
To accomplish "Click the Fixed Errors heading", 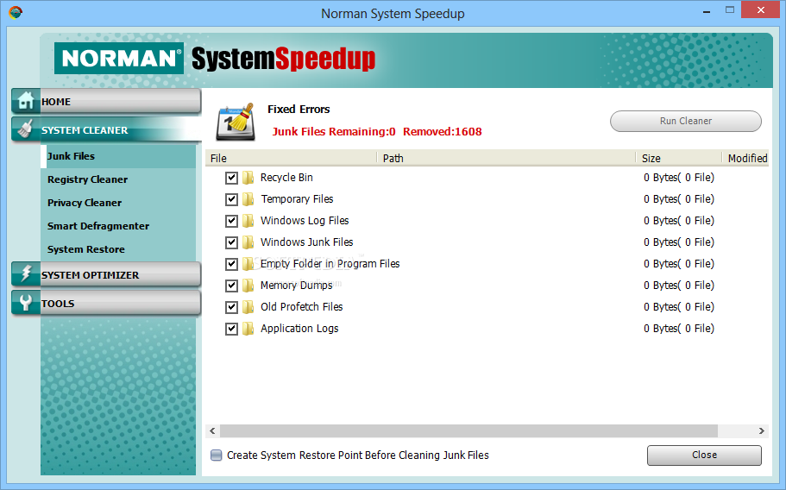I will (299, 110).
